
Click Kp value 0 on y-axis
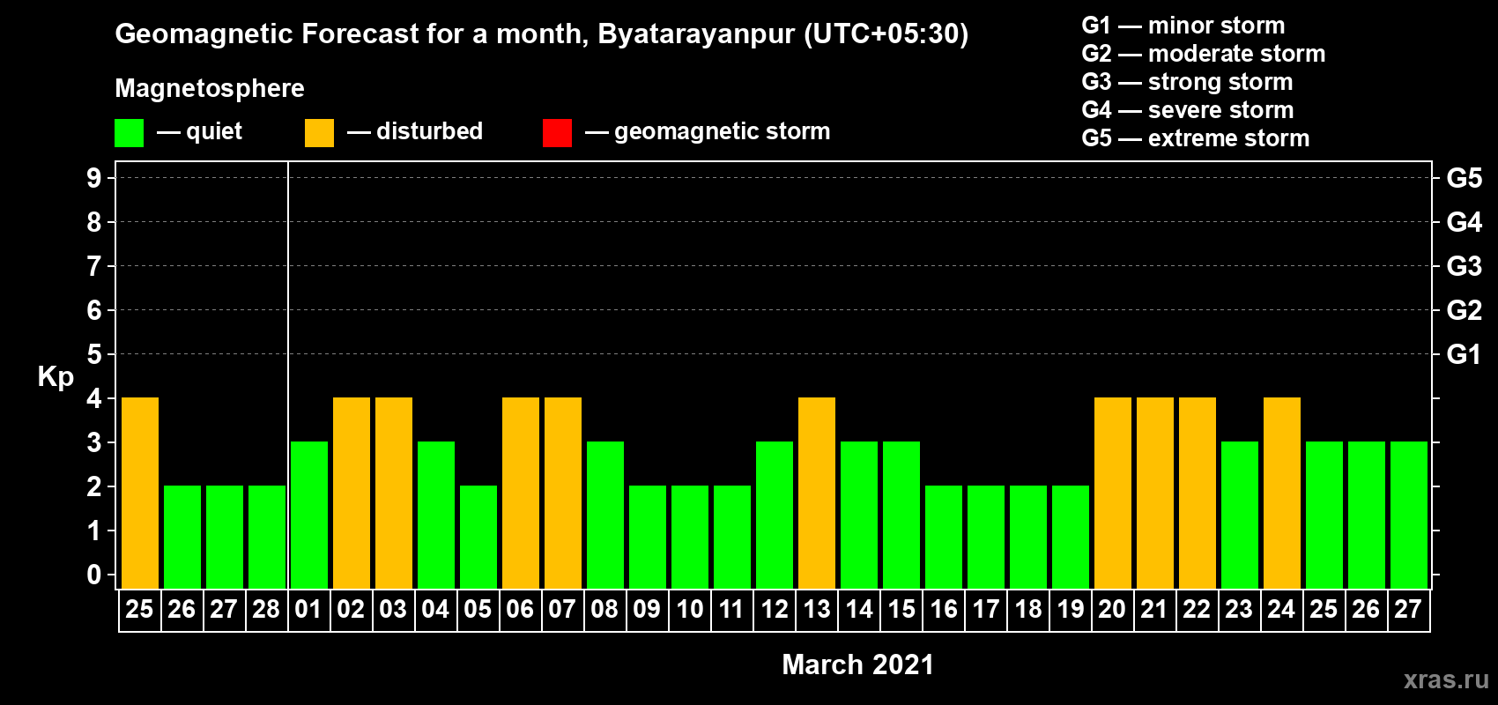click(94, 575)
